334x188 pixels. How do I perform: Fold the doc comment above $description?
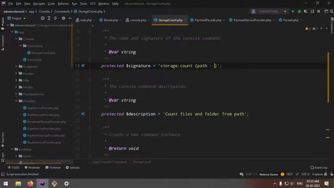pyautogui.click(x=90, y=79)
